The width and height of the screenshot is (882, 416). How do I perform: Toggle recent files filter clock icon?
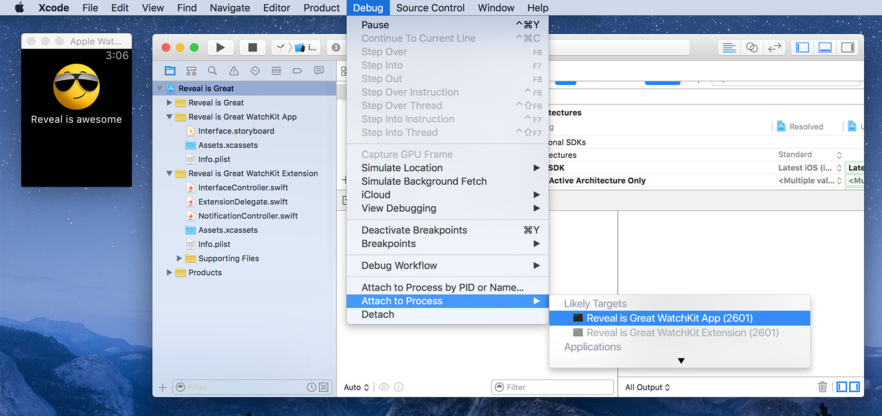[x=311, y=387]
